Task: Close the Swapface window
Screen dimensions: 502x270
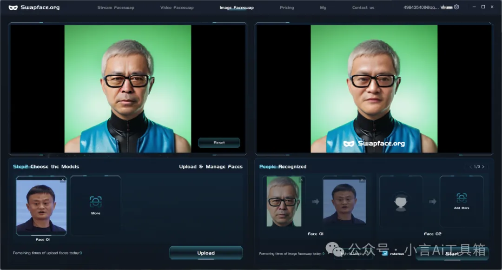Action: coord(492,7)
